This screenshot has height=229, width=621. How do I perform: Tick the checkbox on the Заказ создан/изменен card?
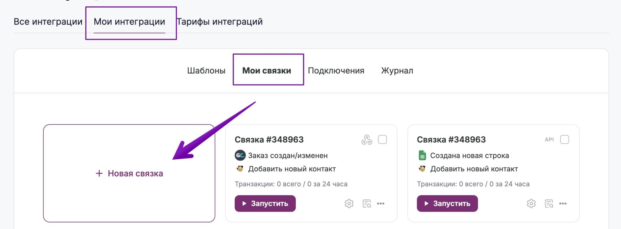click(382, 139)
